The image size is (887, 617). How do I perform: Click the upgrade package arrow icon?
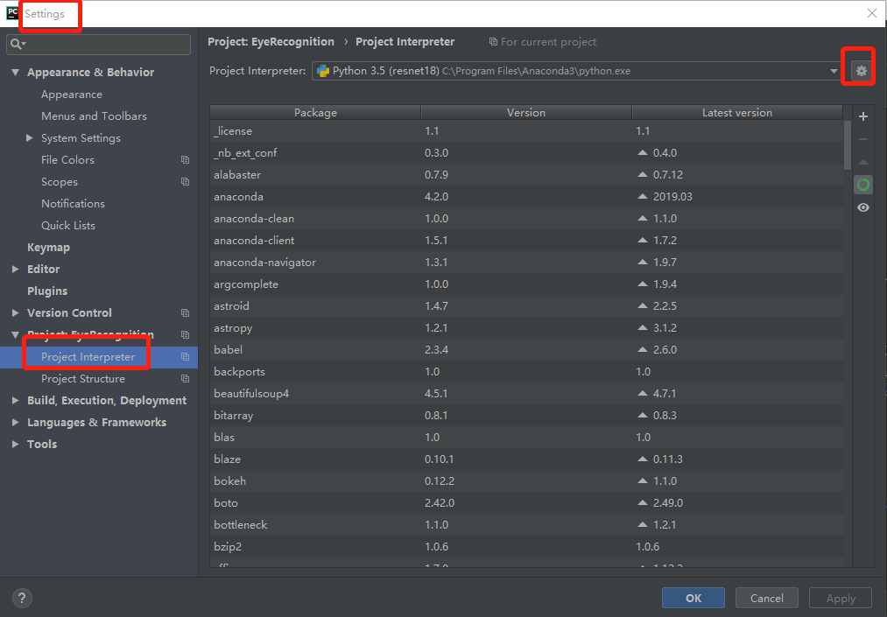click(x=863, y=162)
